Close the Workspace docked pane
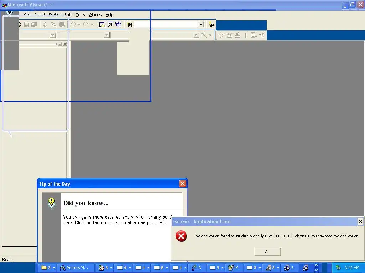Screen dimensions: 365x273 [65, 44]
